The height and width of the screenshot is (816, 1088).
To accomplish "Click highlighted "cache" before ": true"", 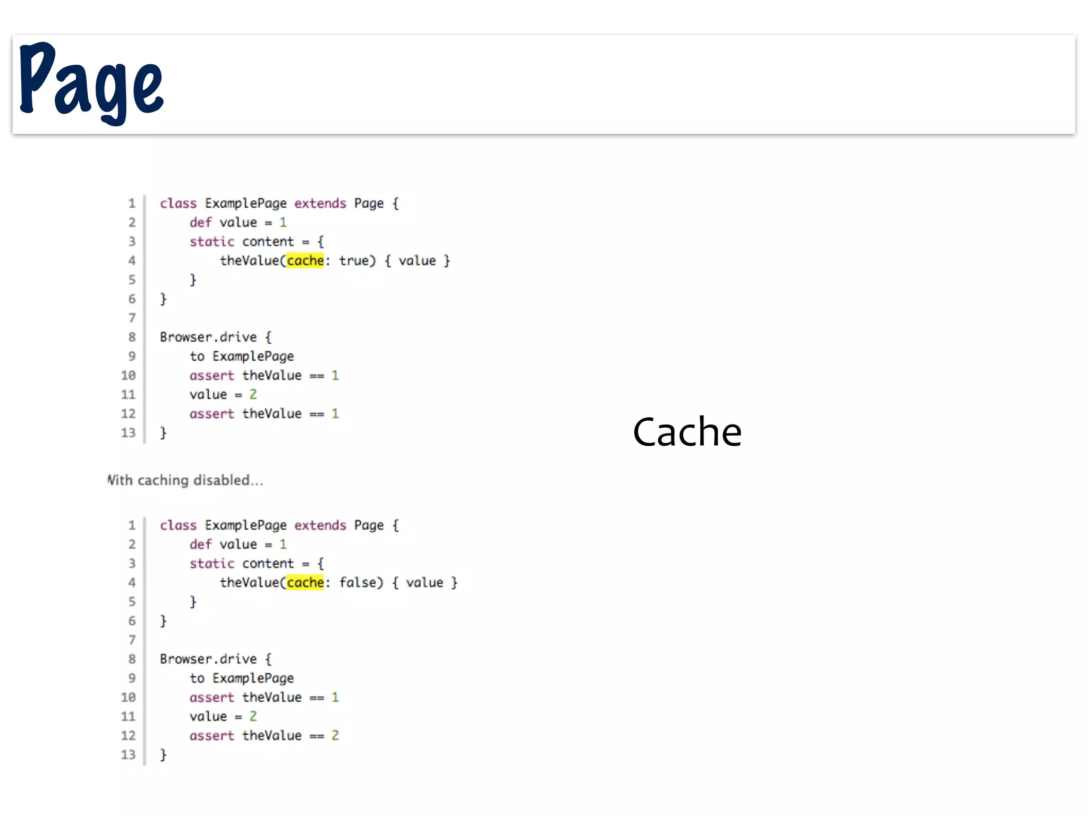I will pyautogui.click(x=305, y=261).
